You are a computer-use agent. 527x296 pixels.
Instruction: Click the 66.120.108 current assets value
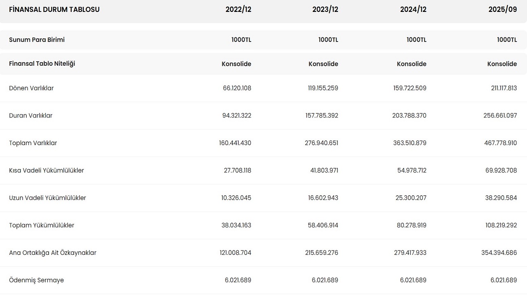coord(237,88)
